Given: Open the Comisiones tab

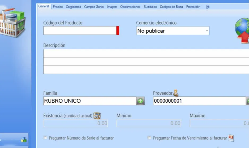Looking at the screenshot, I should (73, 7).
